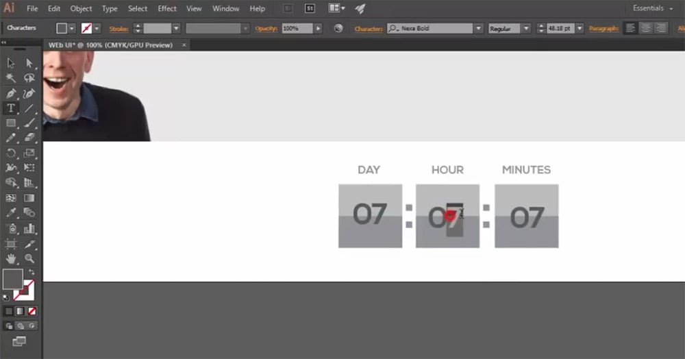Swap fill and stroke colors
This screenshot has width=685, height=359.
click(32, 272)
